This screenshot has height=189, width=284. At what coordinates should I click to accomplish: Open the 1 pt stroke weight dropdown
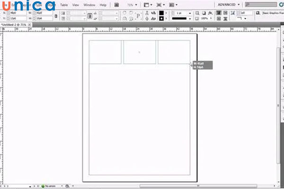(190, 13)
